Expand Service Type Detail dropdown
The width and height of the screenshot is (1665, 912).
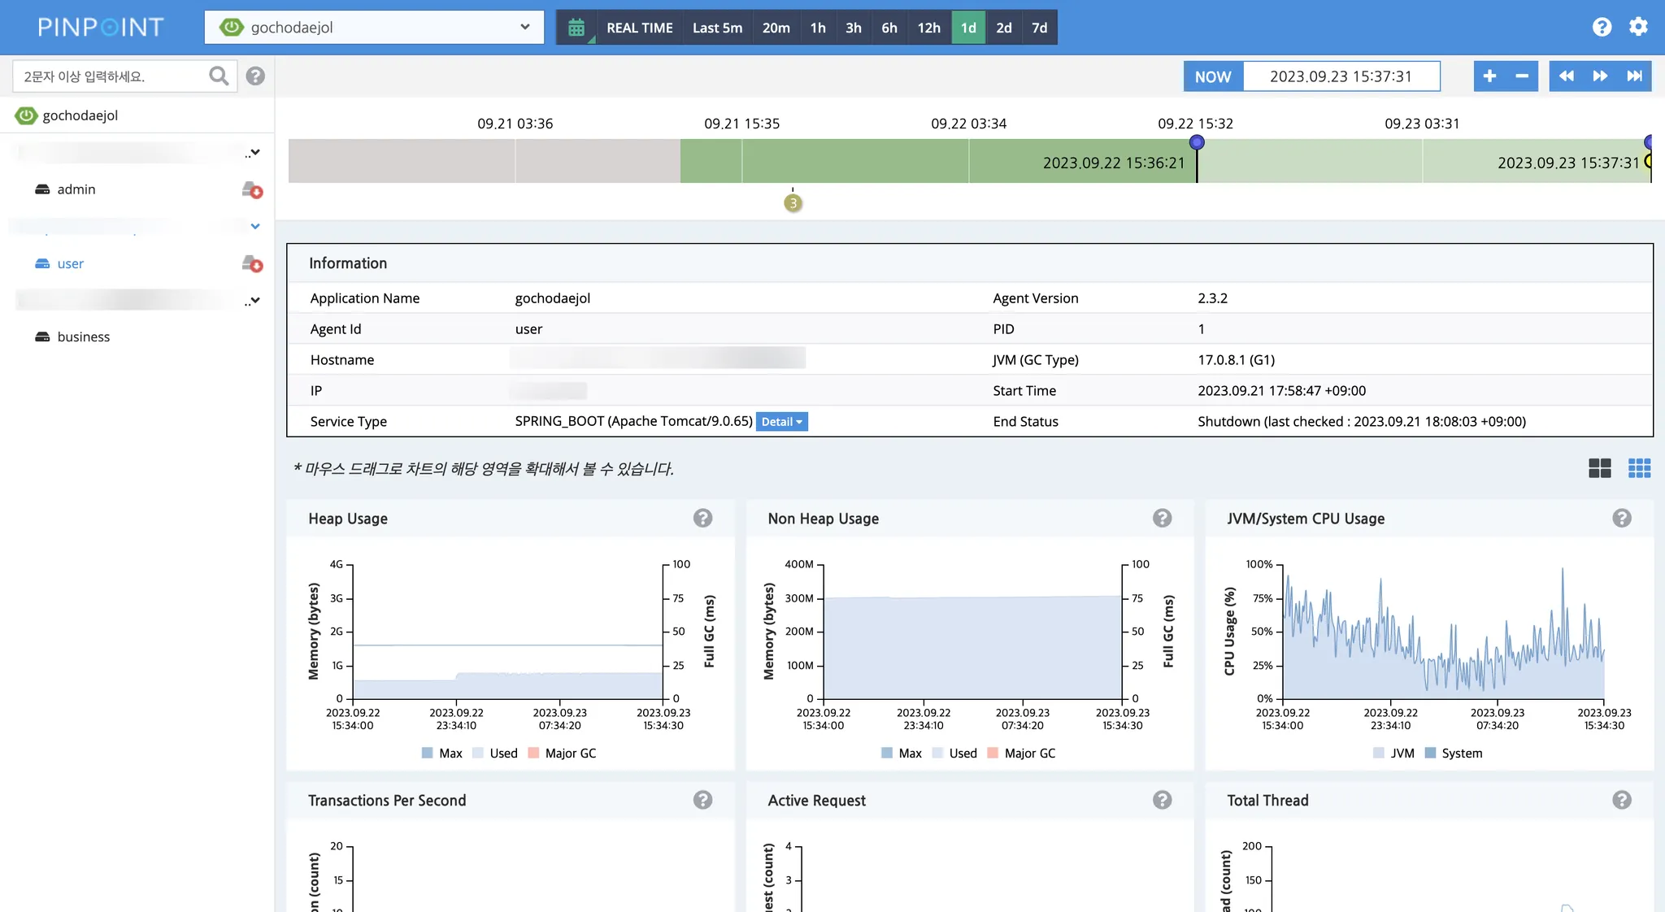[781, 422]
